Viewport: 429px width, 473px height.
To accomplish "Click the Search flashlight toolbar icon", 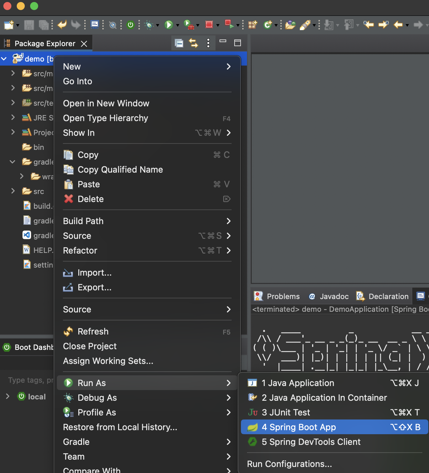I will coord(305,25).
